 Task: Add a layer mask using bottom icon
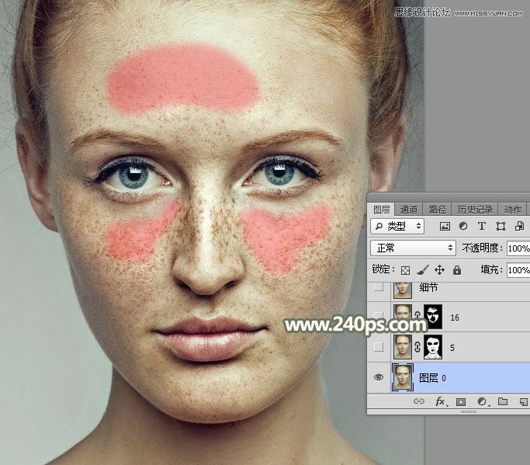[x=461, y=402]
